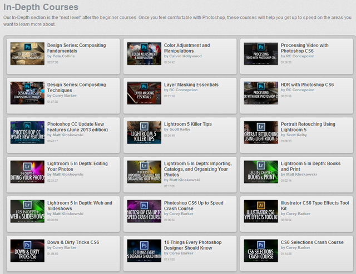Click the Layer Masking Essentials title
This screenshot has width=356, height=274.
(x=191, y=84)
